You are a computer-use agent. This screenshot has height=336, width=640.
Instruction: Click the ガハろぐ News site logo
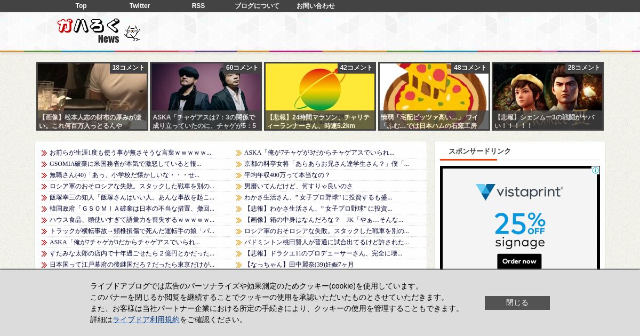click(x=89, y=31)
